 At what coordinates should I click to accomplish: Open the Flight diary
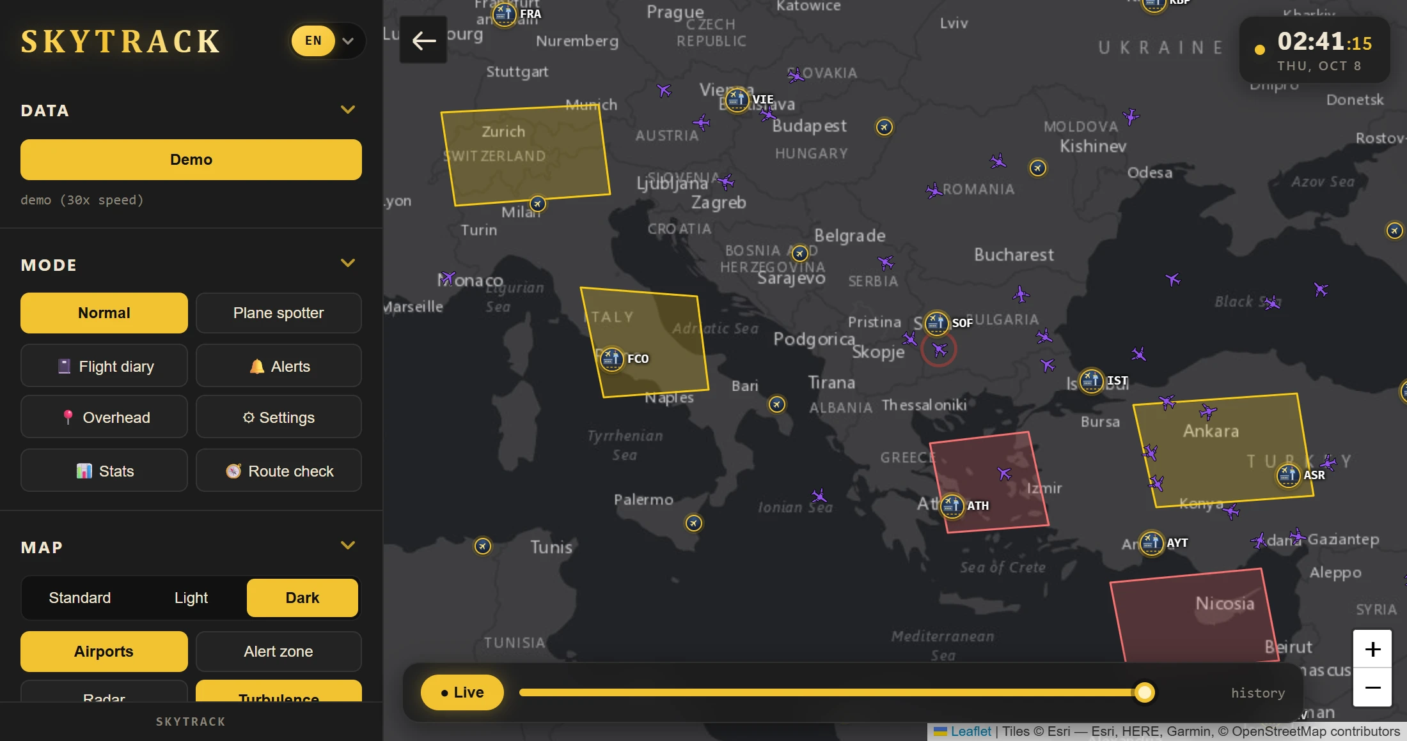point(104,366)
